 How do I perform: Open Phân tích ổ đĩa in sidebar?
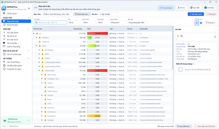16,21
